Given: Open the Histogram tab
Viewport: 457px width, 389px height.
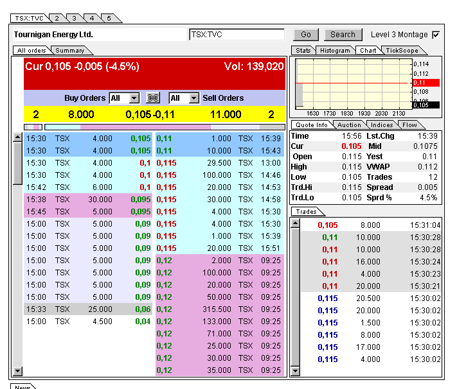Looking at the screenshot, I should [x=335, y=50].
